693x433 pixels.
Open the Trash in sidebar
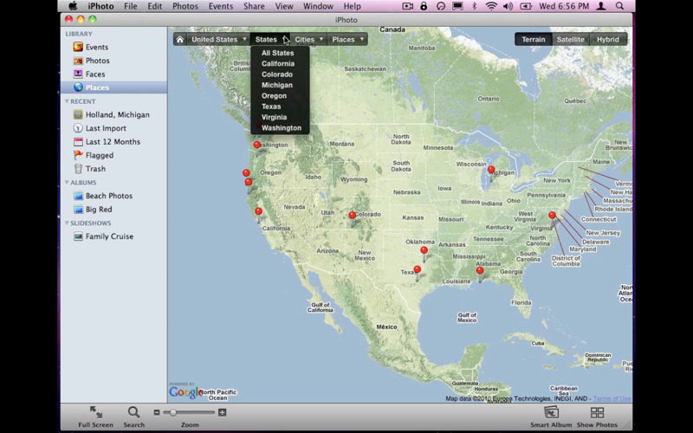[x=90, y=169]
